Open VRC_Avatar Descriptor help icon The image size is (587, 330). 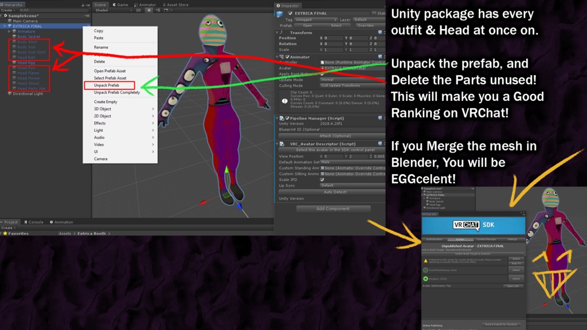pos(380,144)
